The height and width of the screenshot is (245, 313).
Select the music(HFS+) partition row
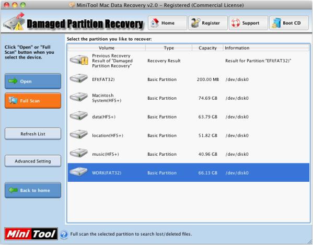click(x=189, y=154)
